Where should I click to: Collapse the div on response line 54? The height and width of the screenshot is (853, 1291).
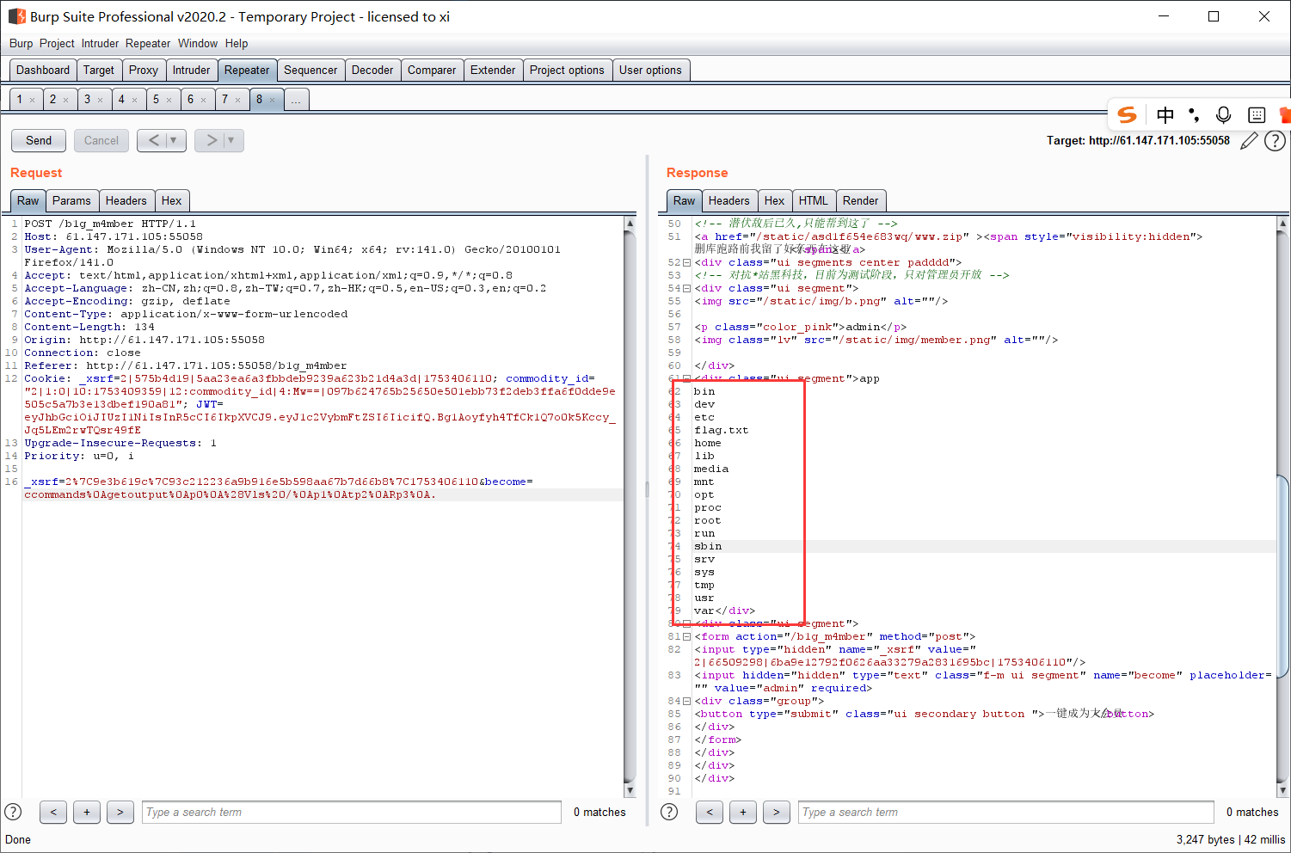[686, 288]
